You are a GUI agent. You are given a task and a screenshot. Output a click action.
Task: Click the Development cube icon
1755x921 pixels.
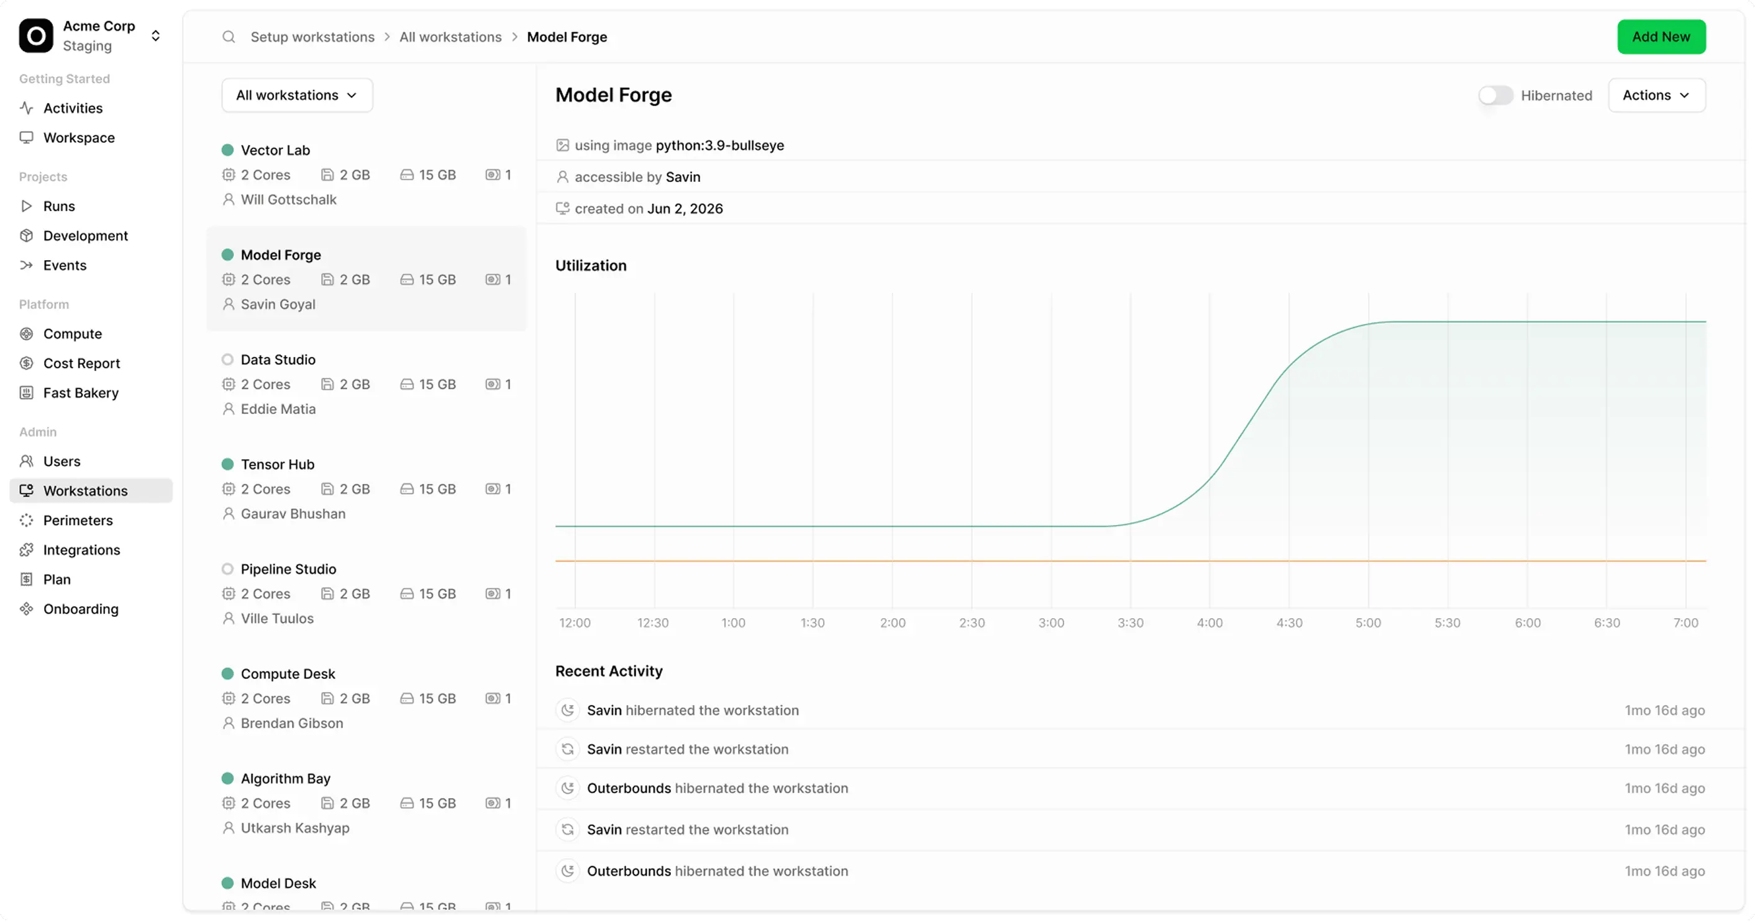click(27, 236)
